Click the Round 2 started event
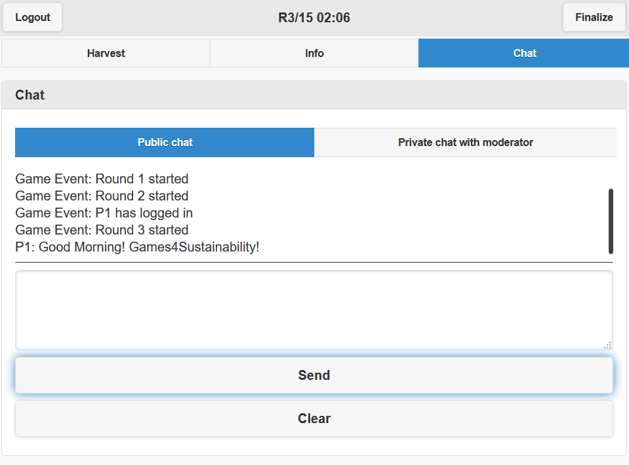This screenshot has width=629, height=465. point(102,196)
